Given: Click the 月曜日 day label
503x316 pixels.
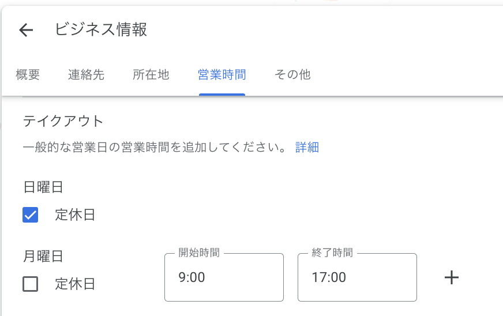Looking at the screenshot, I should click(43, 255).
